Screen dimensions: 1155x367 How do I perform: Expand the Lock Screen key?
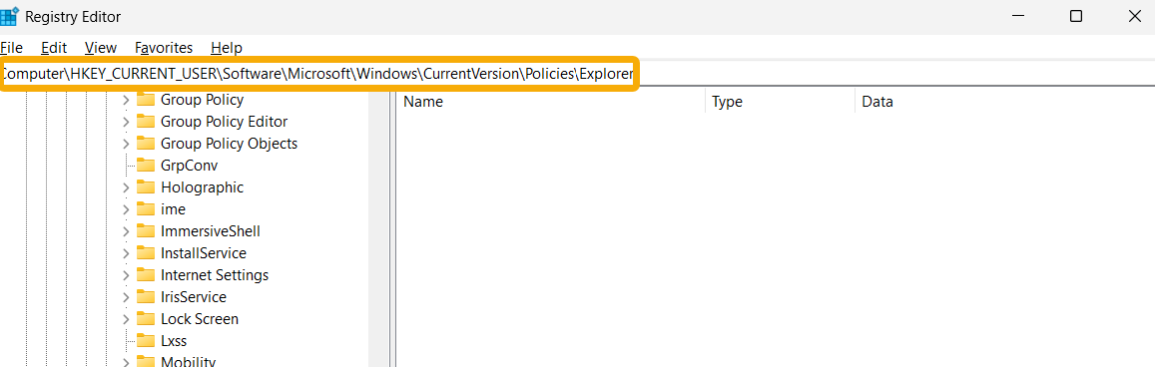point(126,319)
